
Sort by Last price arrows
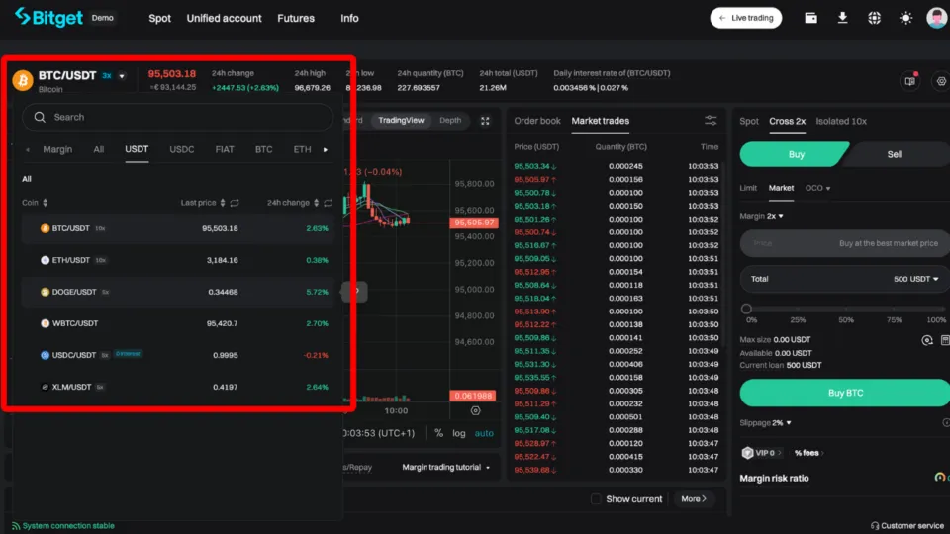[223, 203]
